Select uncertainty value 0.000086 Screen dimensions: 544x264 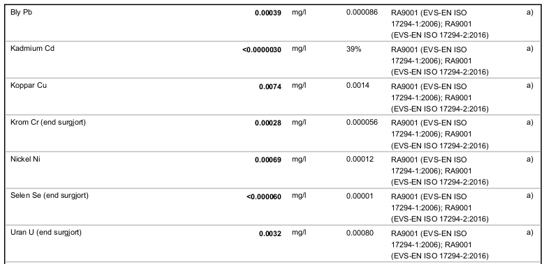pyautogui.click(x=362, y=13)
